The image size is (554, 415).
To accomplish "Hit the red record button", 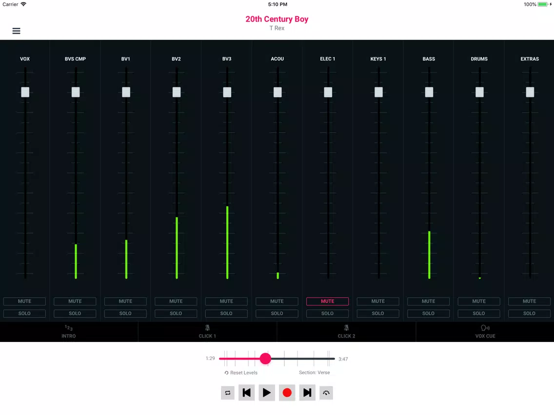I will click(x=287, y=393).
